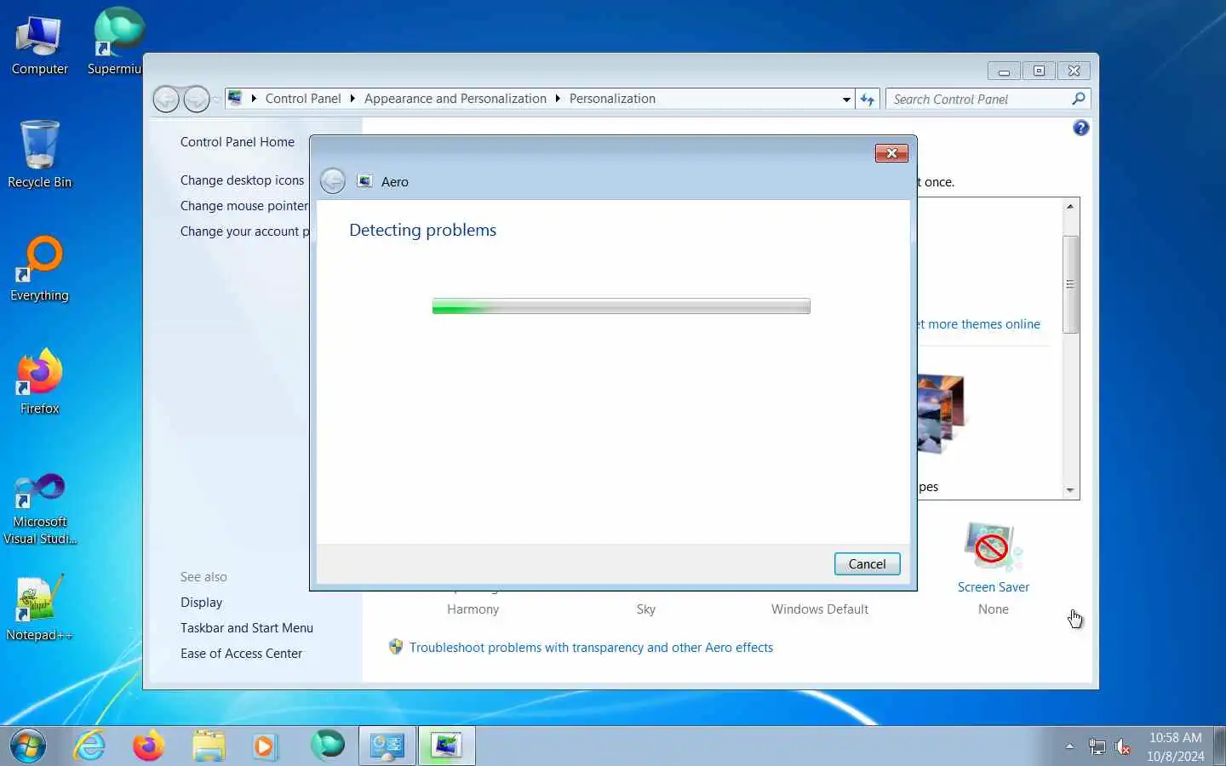
Task: Open Windows Media Player on taskbar
Action: pyautogui.click(x=266, y=746)
